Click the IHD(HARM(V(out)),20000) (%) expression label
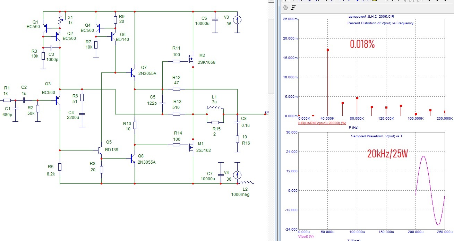 [x=322, y=123]
